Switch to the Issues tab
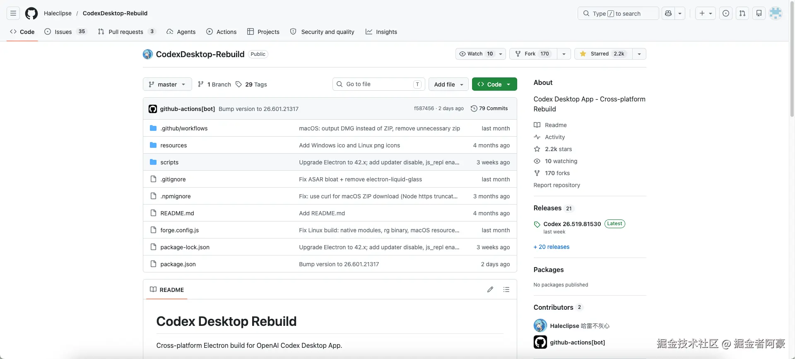Viewport: 795px width, 359px height. point(66,32)
